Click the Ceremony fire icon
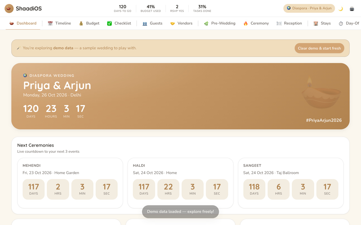The width and height of the screenshot is (361, 225). [x=245, y=23]
